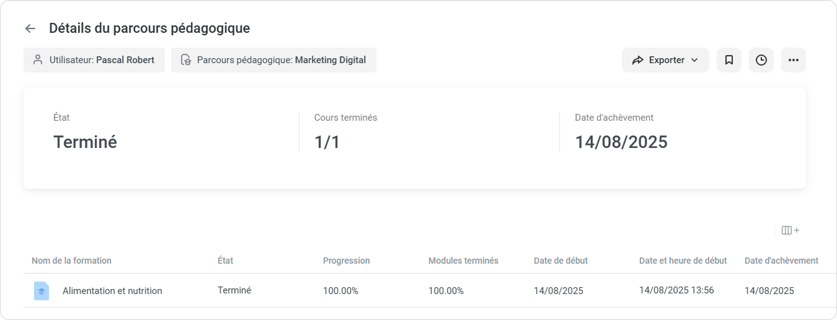The height and width of the screenshot is (320, 837).
Task: Click the person icon in Utilisateur chip
Action: pyautogui.click(x=37, y=60)
